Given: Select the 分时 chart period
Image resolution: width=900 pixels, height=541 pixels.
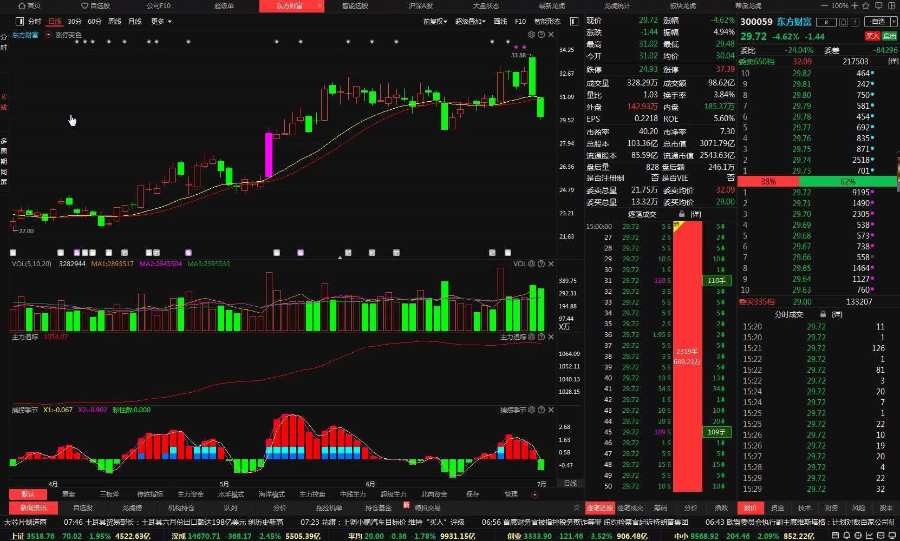Looking at the screenshot, I should [x=35, y=22].
